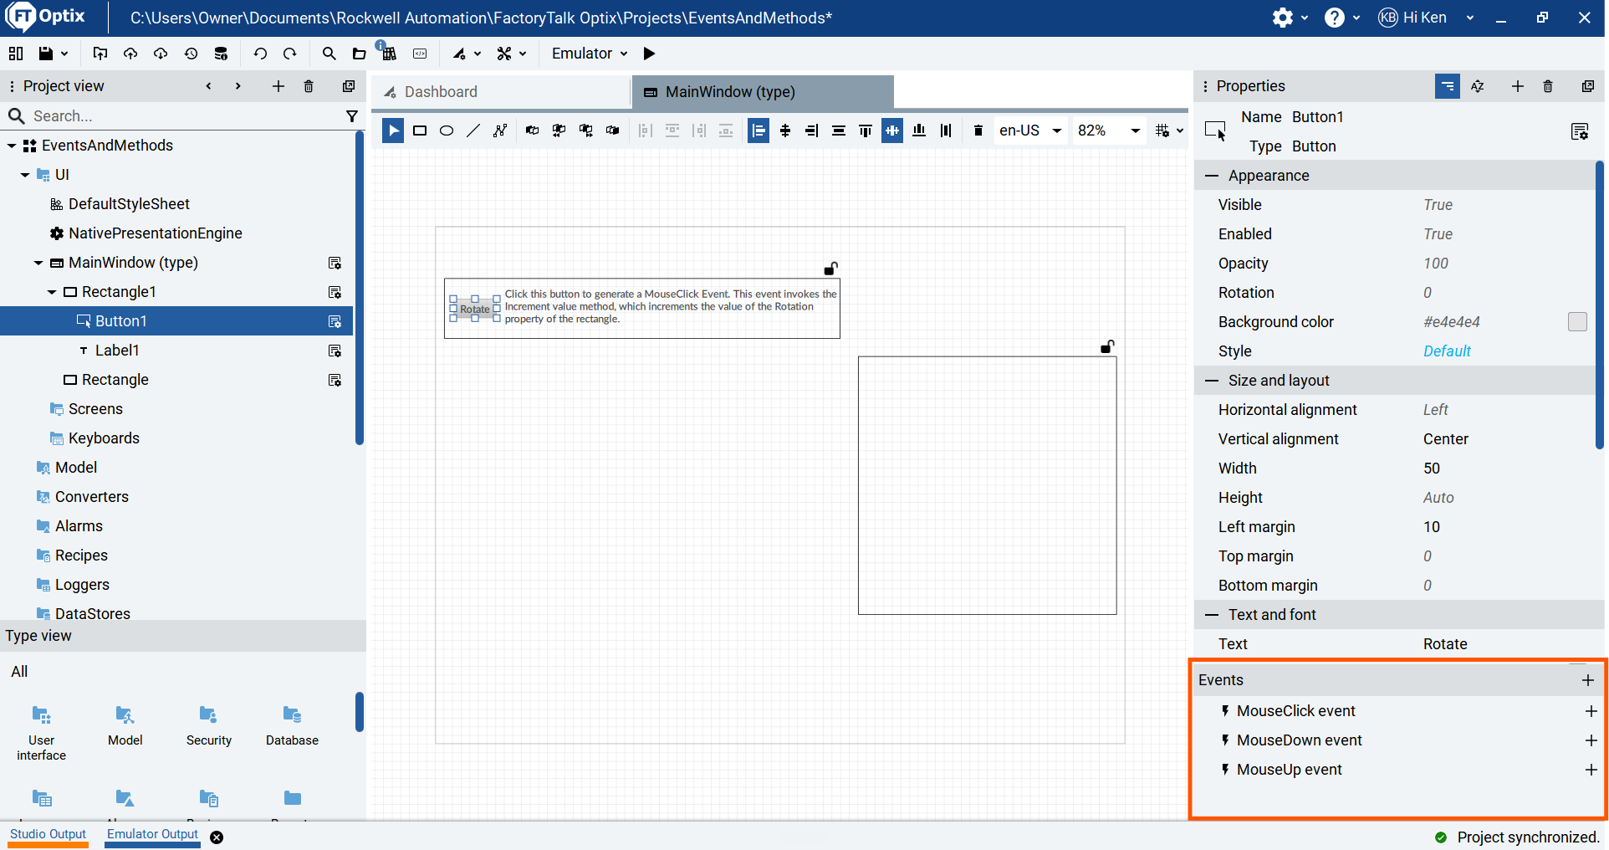Collapse the Size and layout section
This screenshot has width=1609, height=850.
point(1212,381)
